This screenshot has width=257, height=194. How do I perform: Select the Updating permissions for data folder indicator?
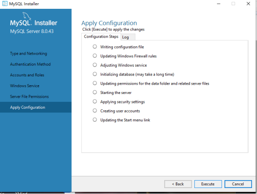(95, 83)
